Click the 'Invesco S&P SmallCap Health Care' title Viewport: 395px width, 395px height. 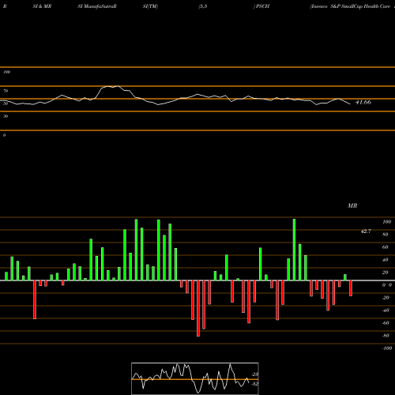[x=351, y=6]
